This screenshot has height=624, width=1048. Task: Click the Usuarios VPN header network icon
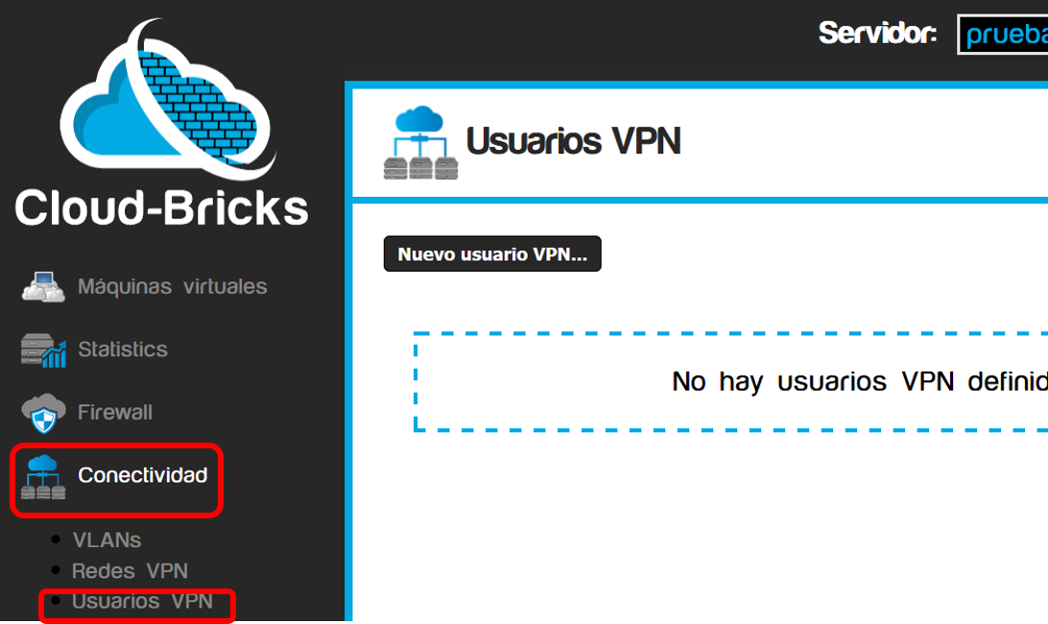[421, 142]
